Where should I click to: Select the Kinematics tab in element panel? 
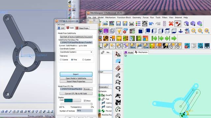point(104,87)
